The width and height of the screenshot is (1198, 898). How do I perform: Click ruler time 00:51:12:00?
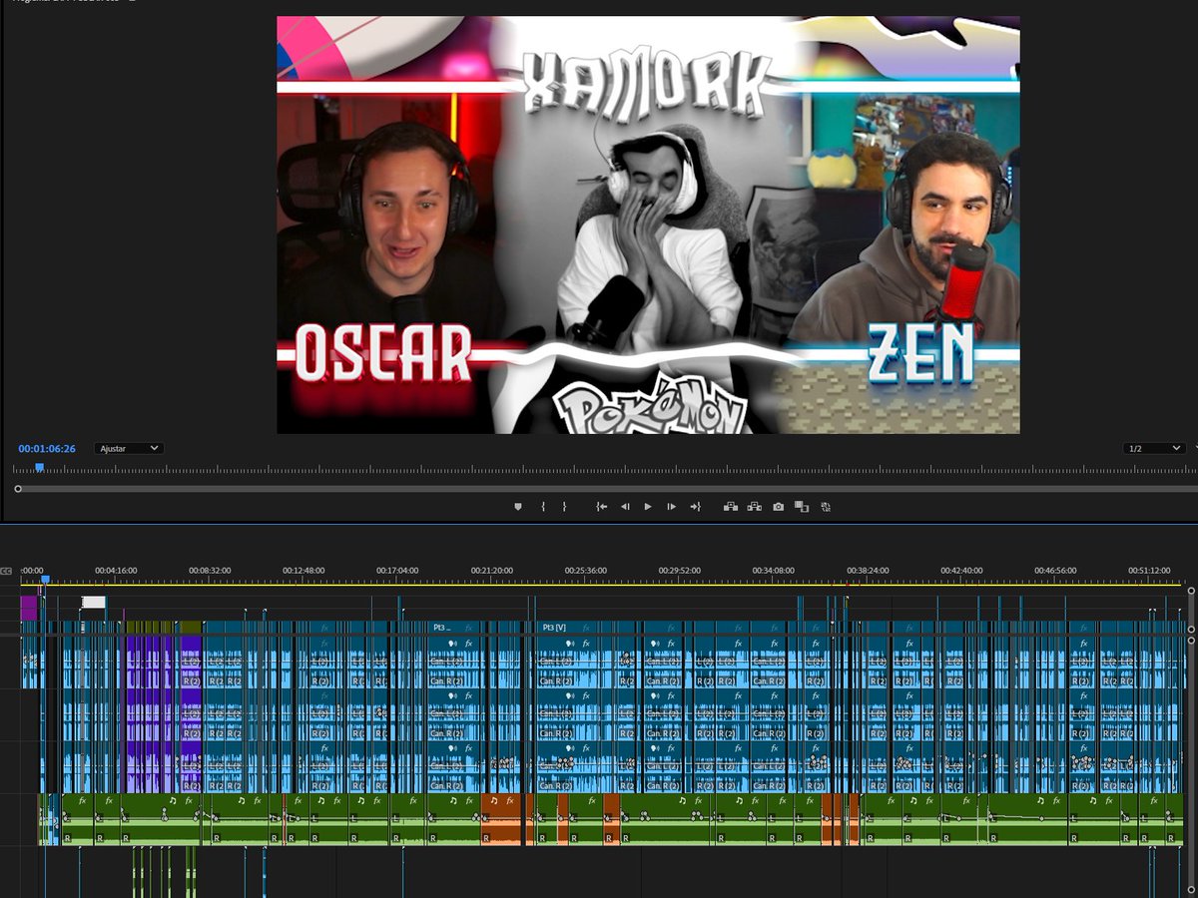(x=1149, y=571)
